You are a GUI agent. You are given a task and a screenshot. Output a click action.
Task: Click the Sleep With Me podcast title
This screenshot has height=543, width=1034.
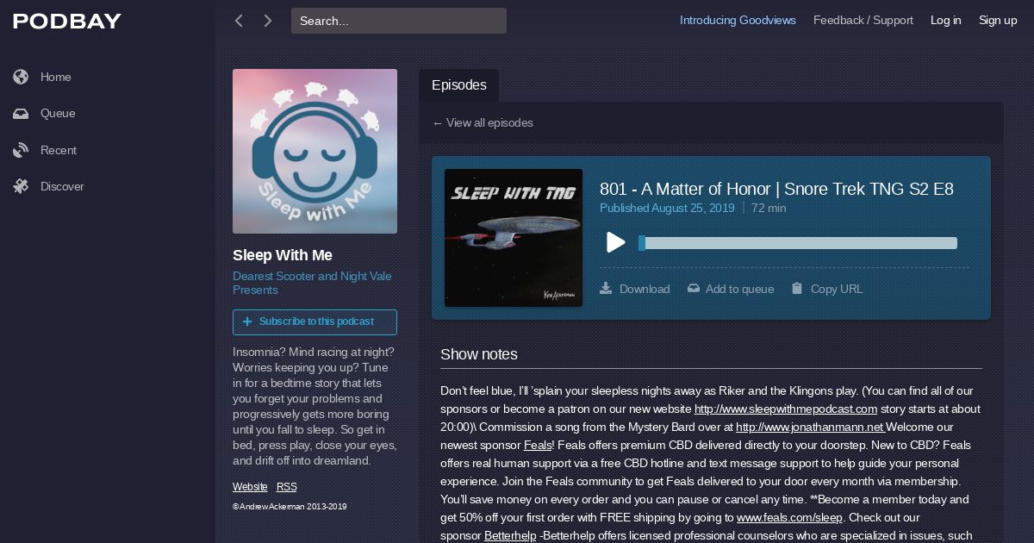coord(283,255)
